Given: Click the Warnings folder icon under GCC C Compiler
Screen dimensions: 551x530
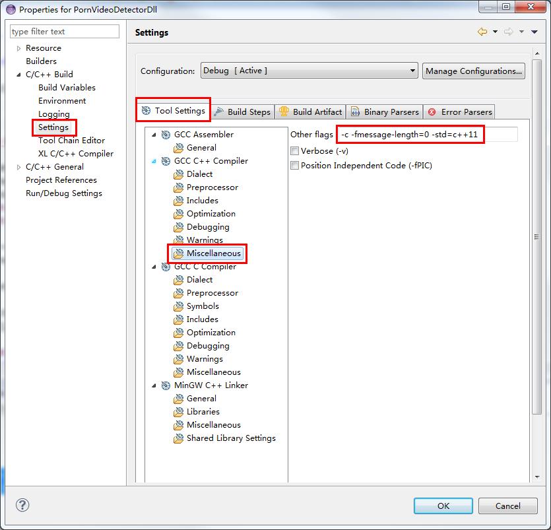Looking at the screenshot, I should 179,359.
